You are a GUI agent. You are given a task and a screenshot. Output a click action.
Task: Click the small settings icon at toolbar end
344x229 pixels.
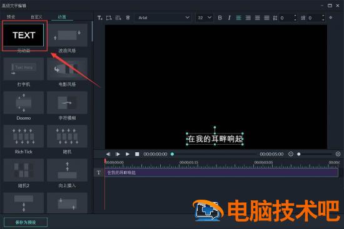[331, 17]
